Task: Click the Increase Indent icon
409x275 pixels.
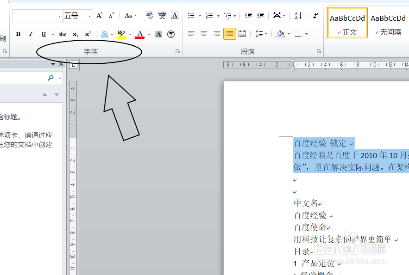Action: pos(261,16)
